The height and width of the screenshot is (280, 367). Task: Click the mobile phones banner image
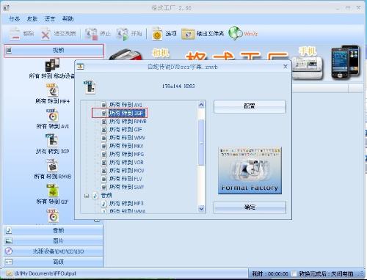(346, 63)
